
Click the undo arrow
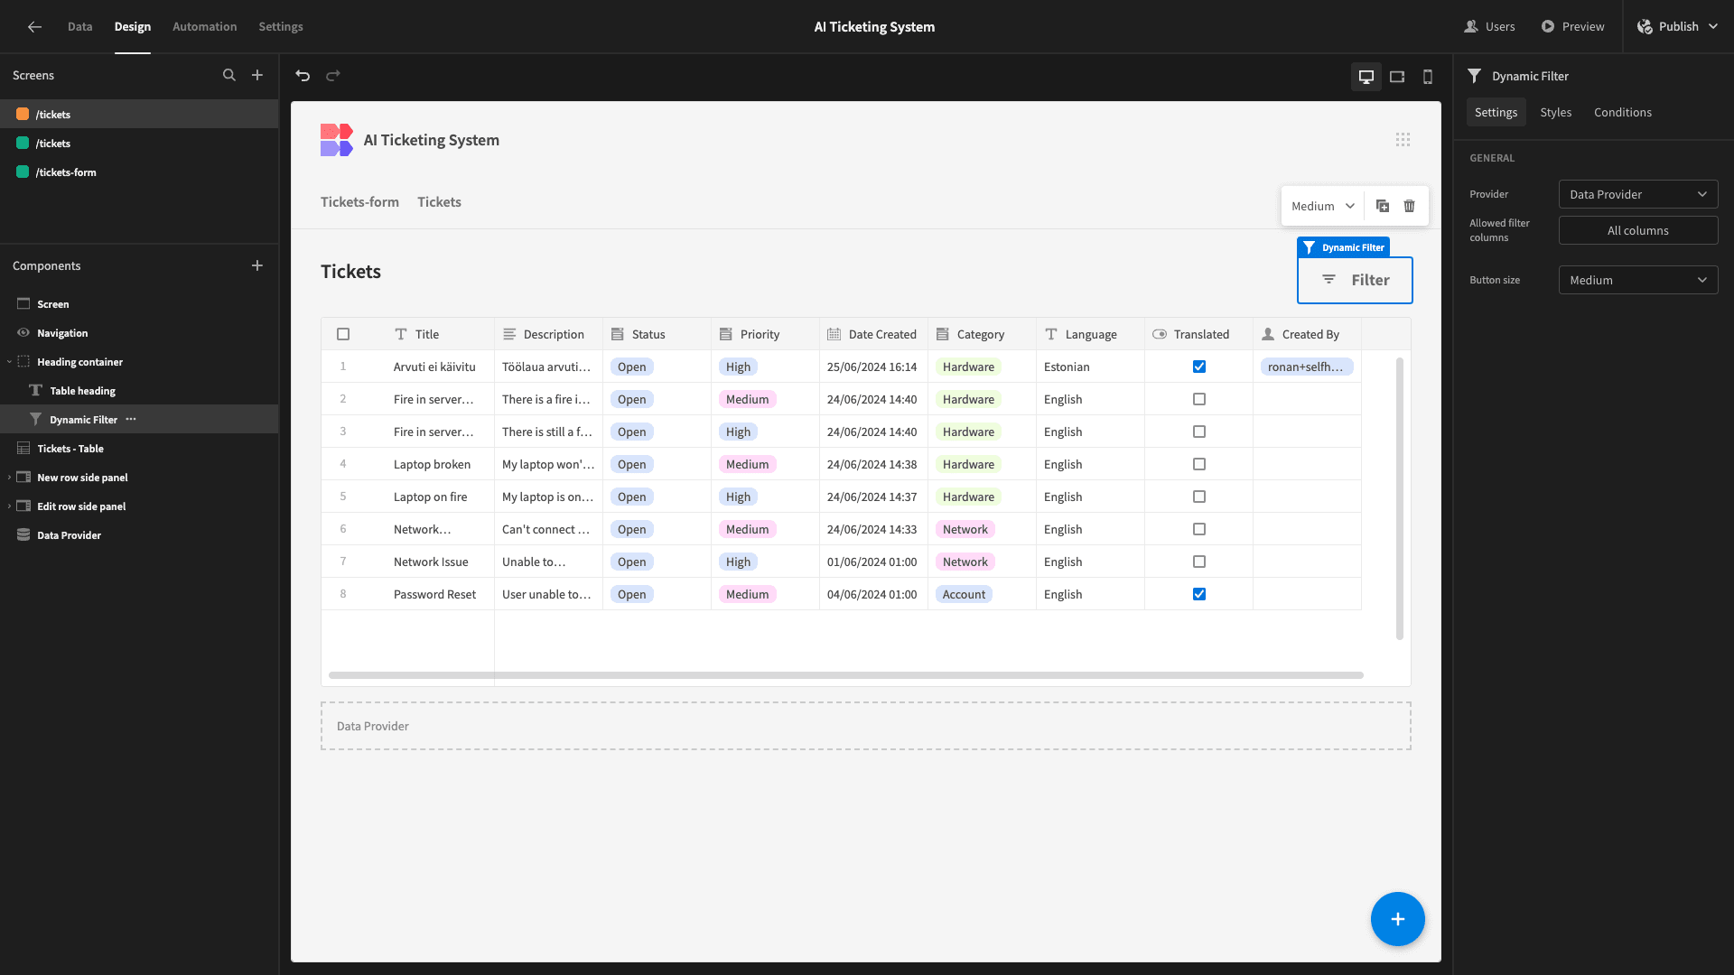tap(303, 76)
